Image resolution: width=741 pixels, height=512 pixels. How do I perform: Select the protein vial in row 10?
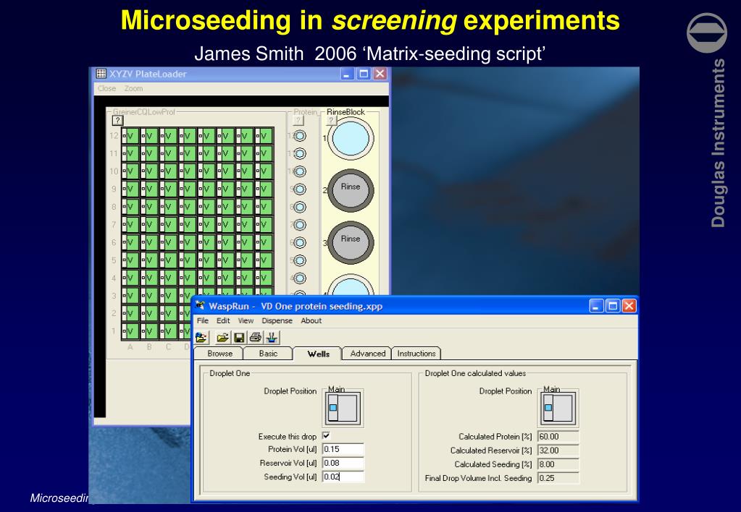(300, 171)
